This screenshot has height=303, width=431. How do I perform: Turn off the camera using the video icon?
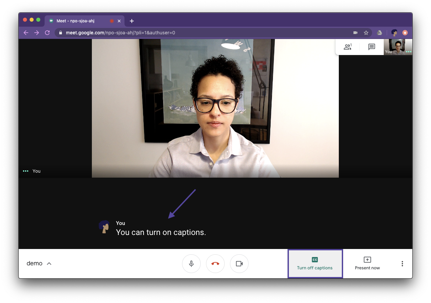[x=239, y=263]
